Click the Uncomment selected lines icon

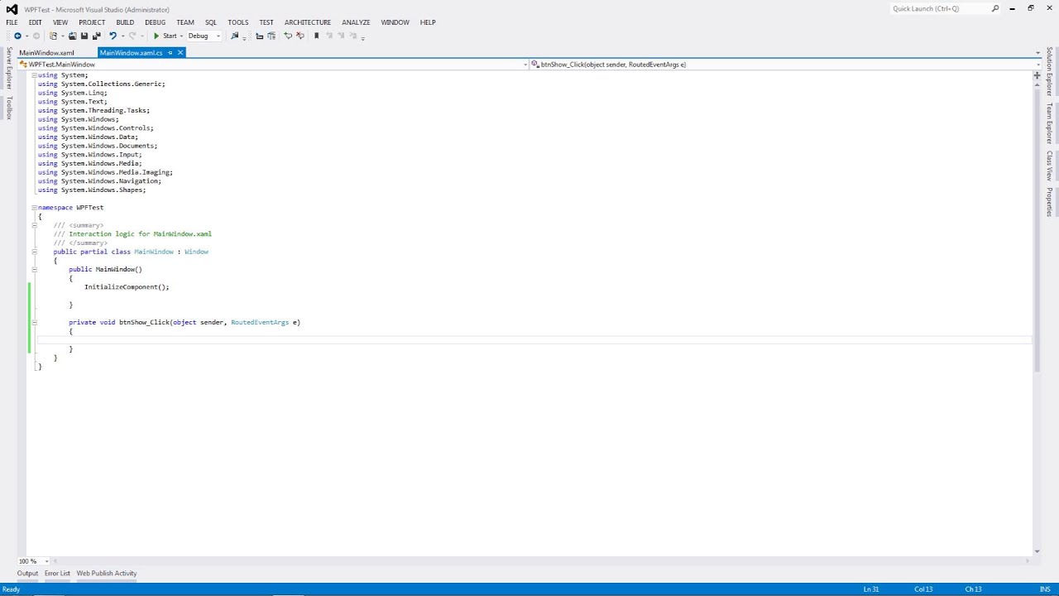[299, 36]
